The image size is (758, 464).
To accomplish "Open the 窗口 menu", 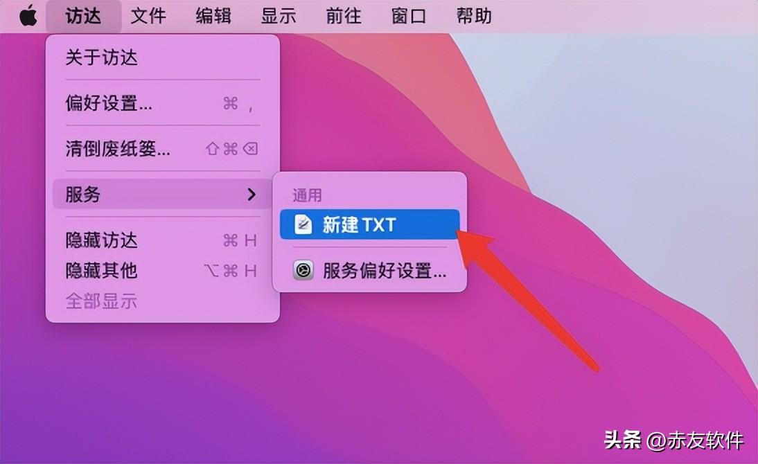I will (x=407, y=15).
